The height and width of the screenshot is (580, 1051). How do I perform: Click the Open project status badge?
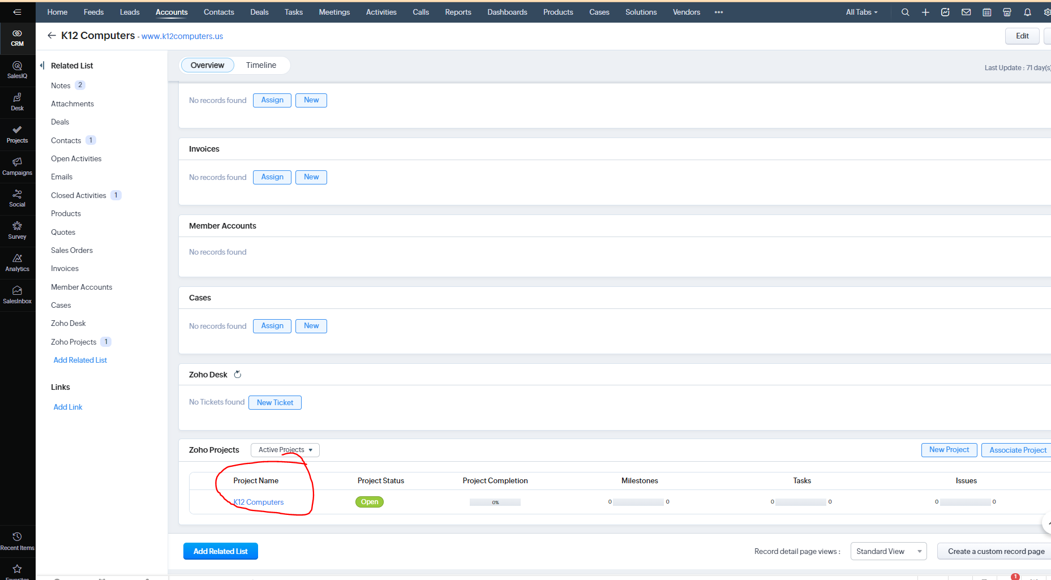[370, 502]
